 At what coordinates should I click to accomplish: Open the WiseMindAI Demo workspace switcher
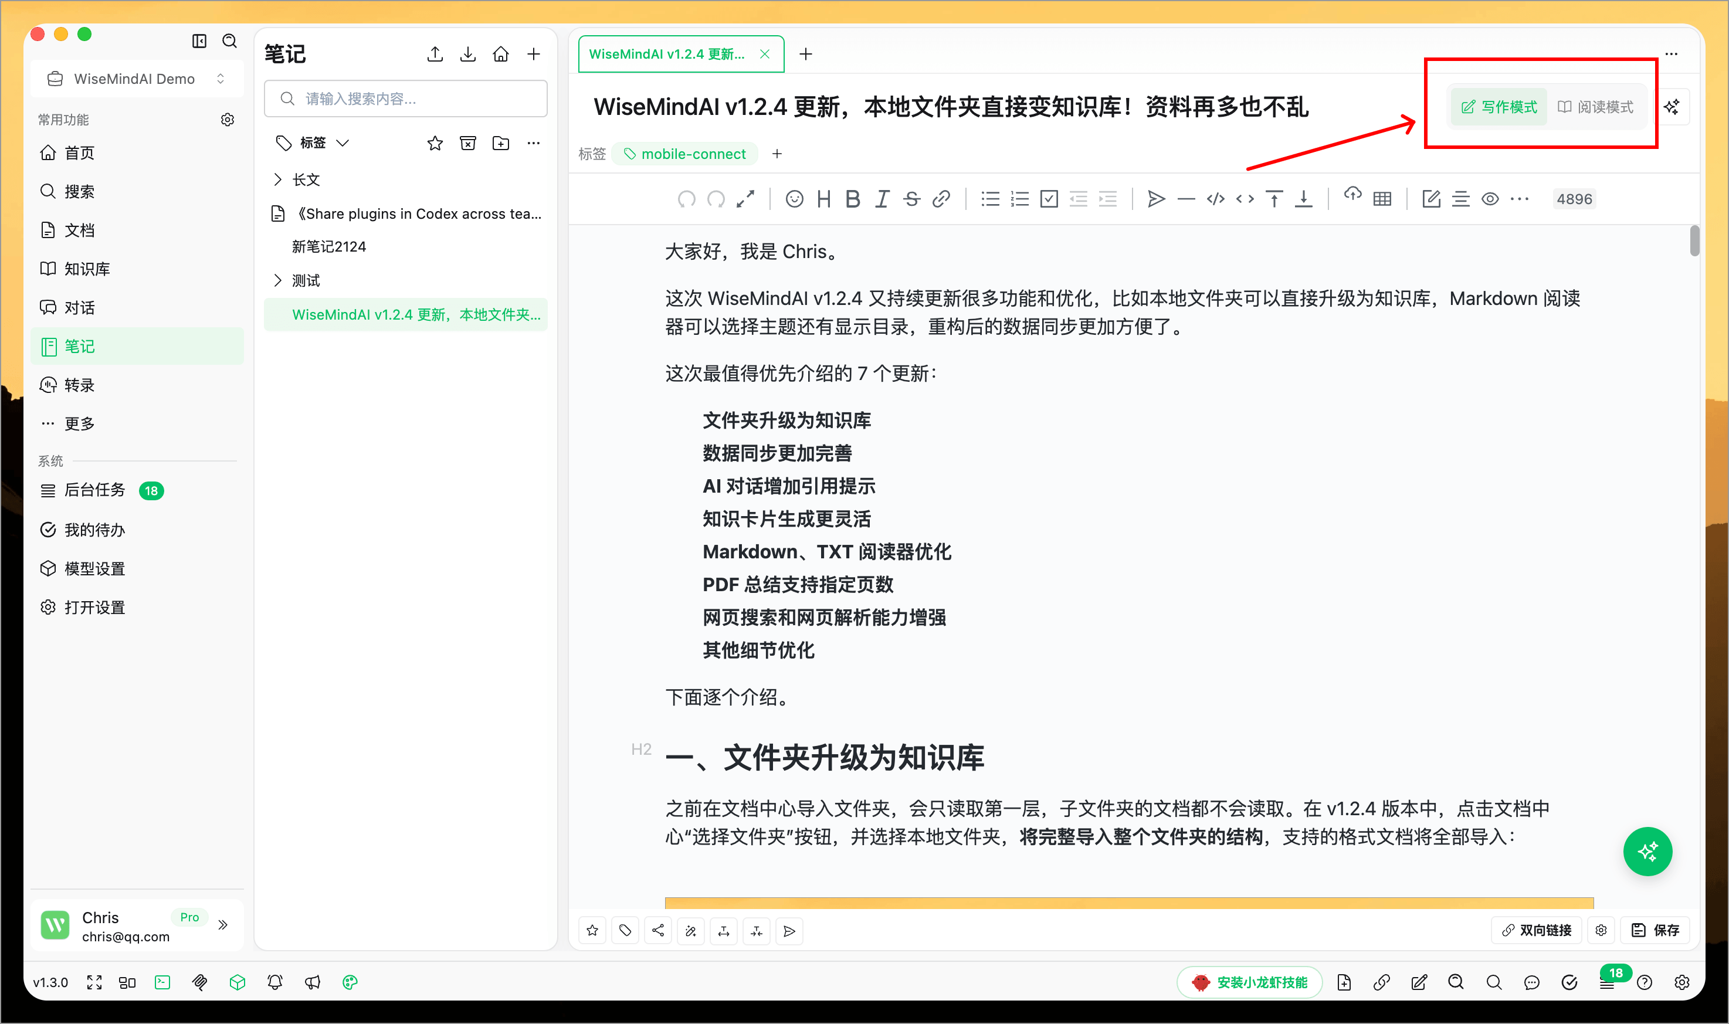coord(137,79)
